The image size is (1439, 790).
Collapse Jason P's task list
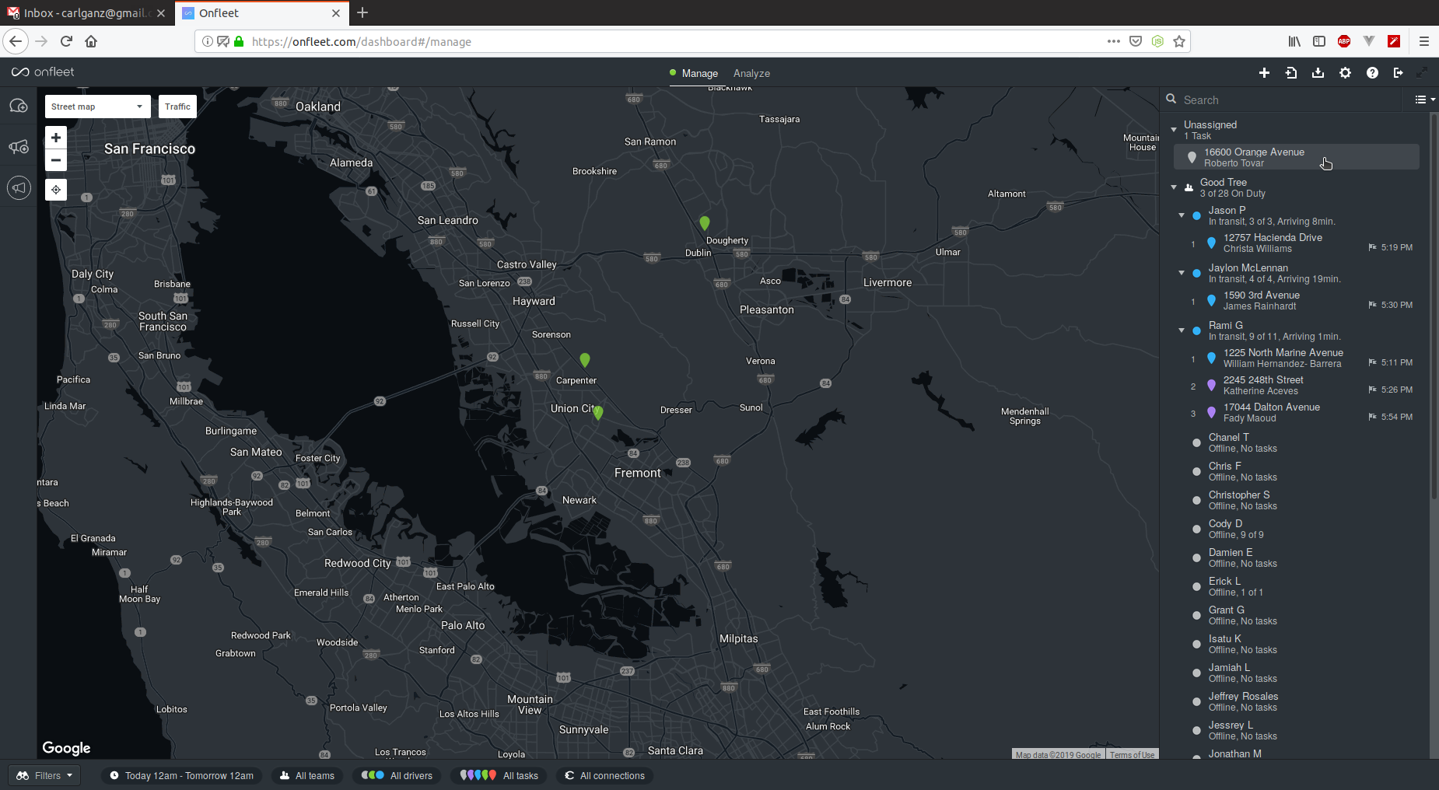1182,215
